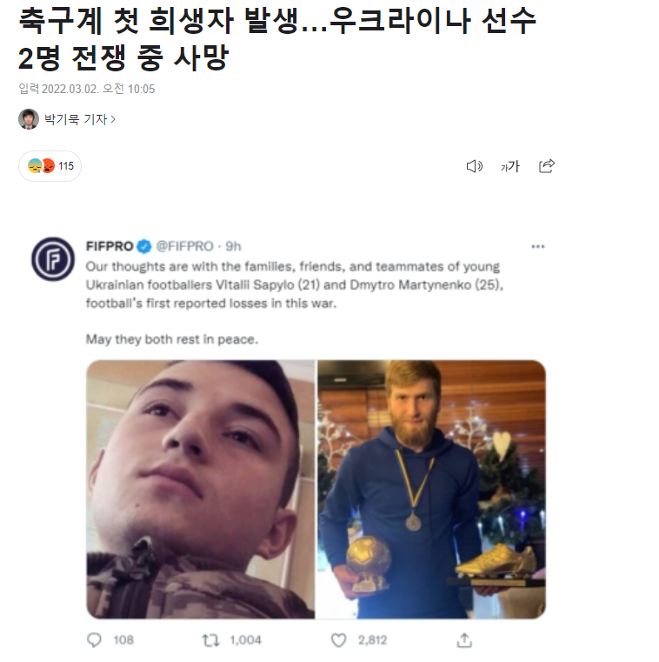
Task: Click the tweet reply comment icon
Action: click(94, 640)
